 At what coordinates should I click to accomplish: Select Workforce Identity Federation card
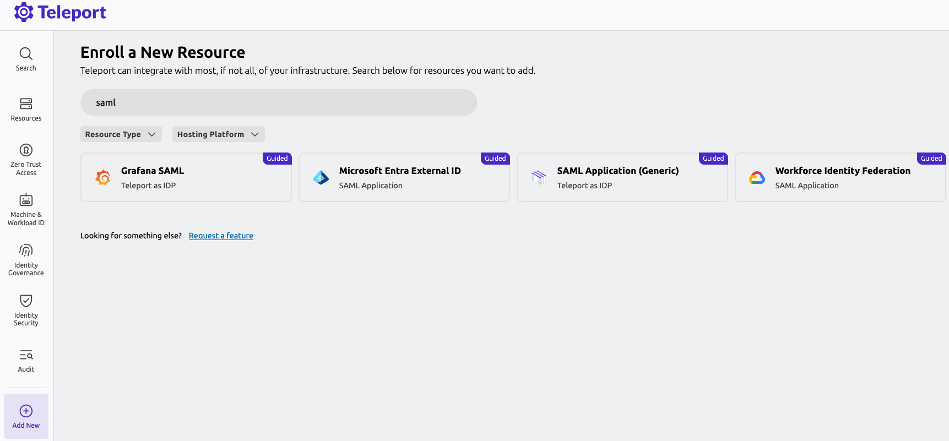point(840,177)
